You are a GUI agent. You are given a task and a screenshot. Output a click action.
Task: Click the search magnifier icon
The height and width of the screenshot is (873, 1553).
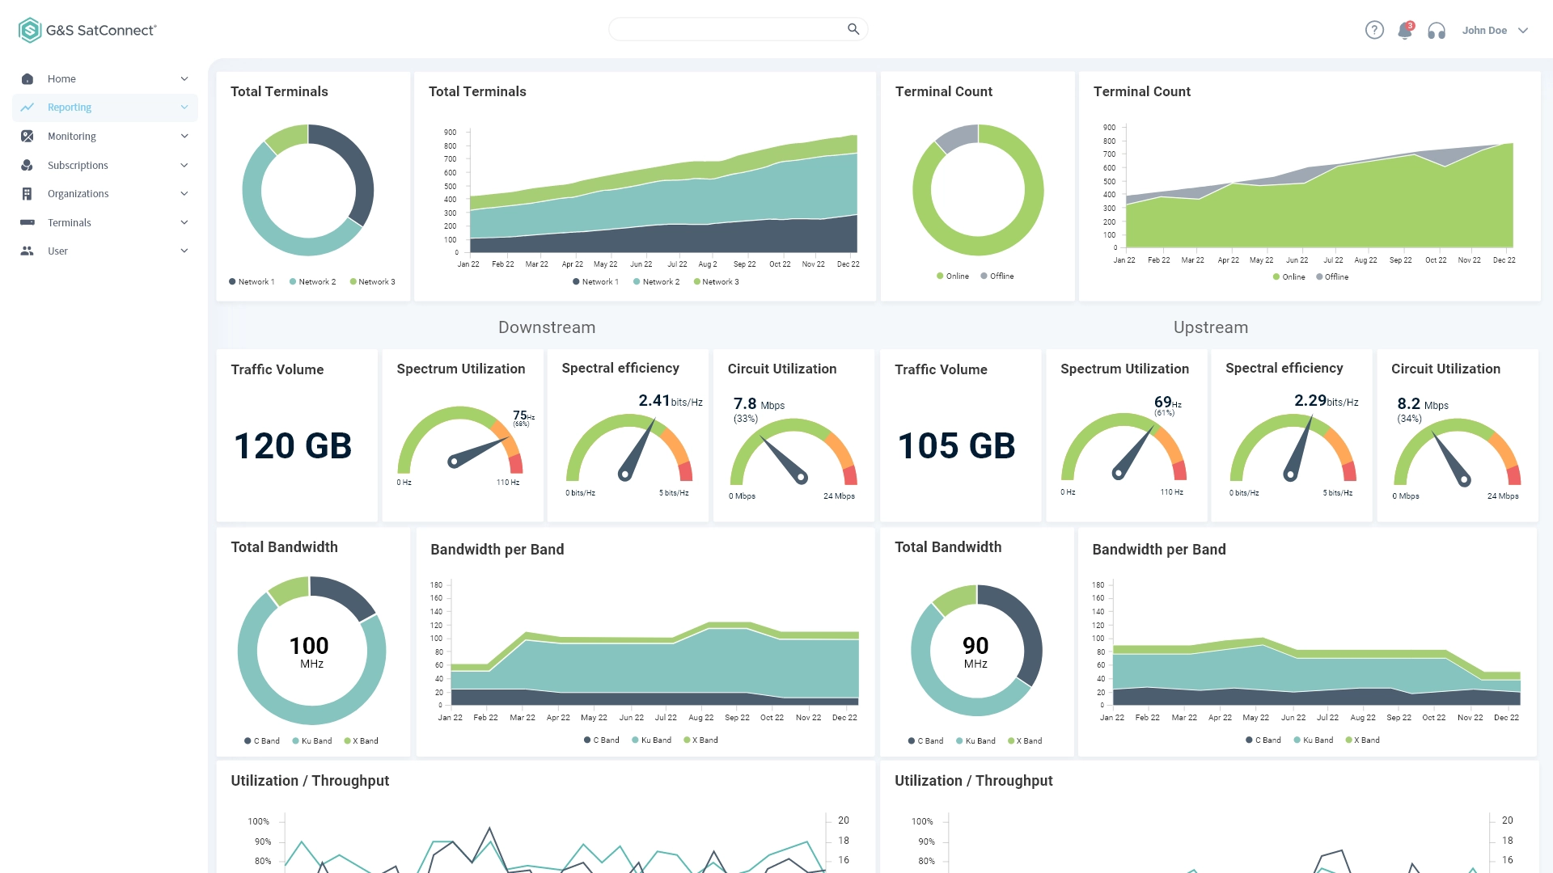[x=853, y=29]
